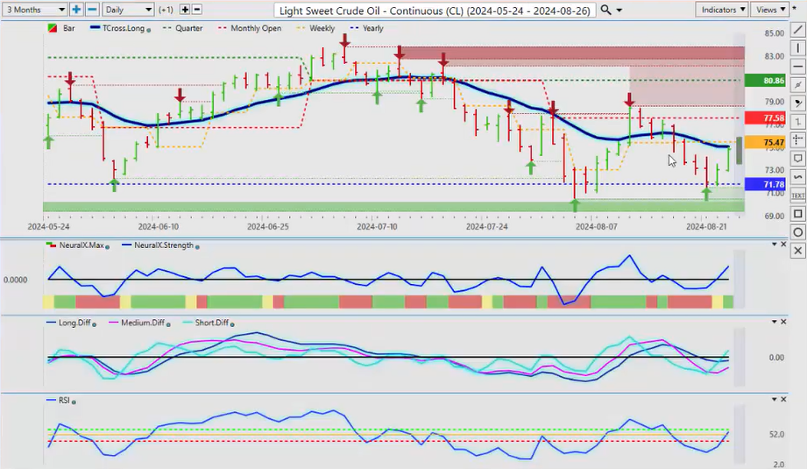Open the 3 Months time range dropdown

click(34, 10)
